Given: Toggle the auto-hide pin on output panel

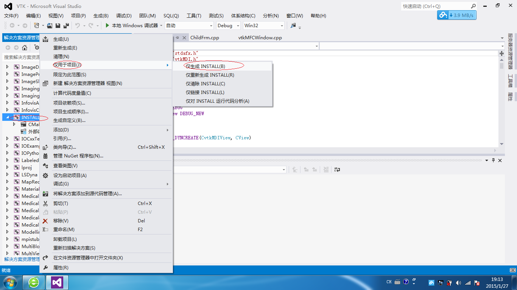Looking at the screenshot, I should (494, 160).
